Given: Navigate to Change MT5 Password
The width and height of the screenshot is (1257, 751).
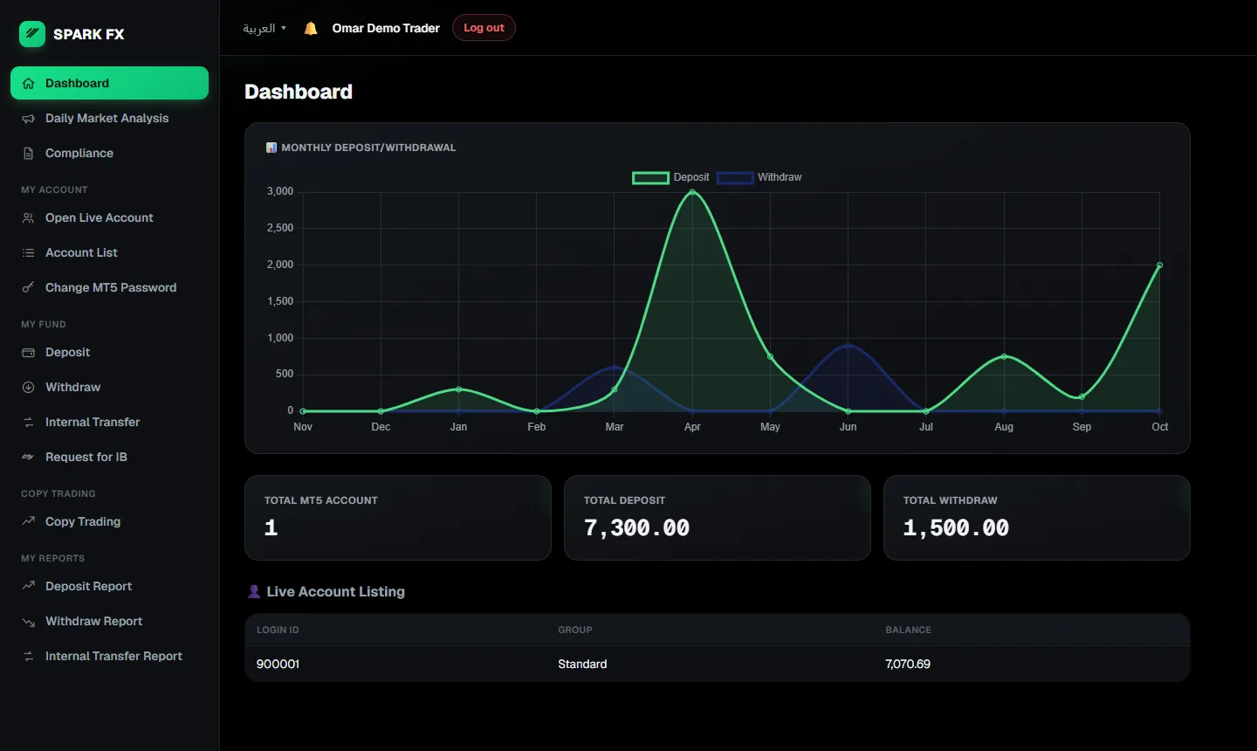Looking at the screenshot, I should click(109, 288).
